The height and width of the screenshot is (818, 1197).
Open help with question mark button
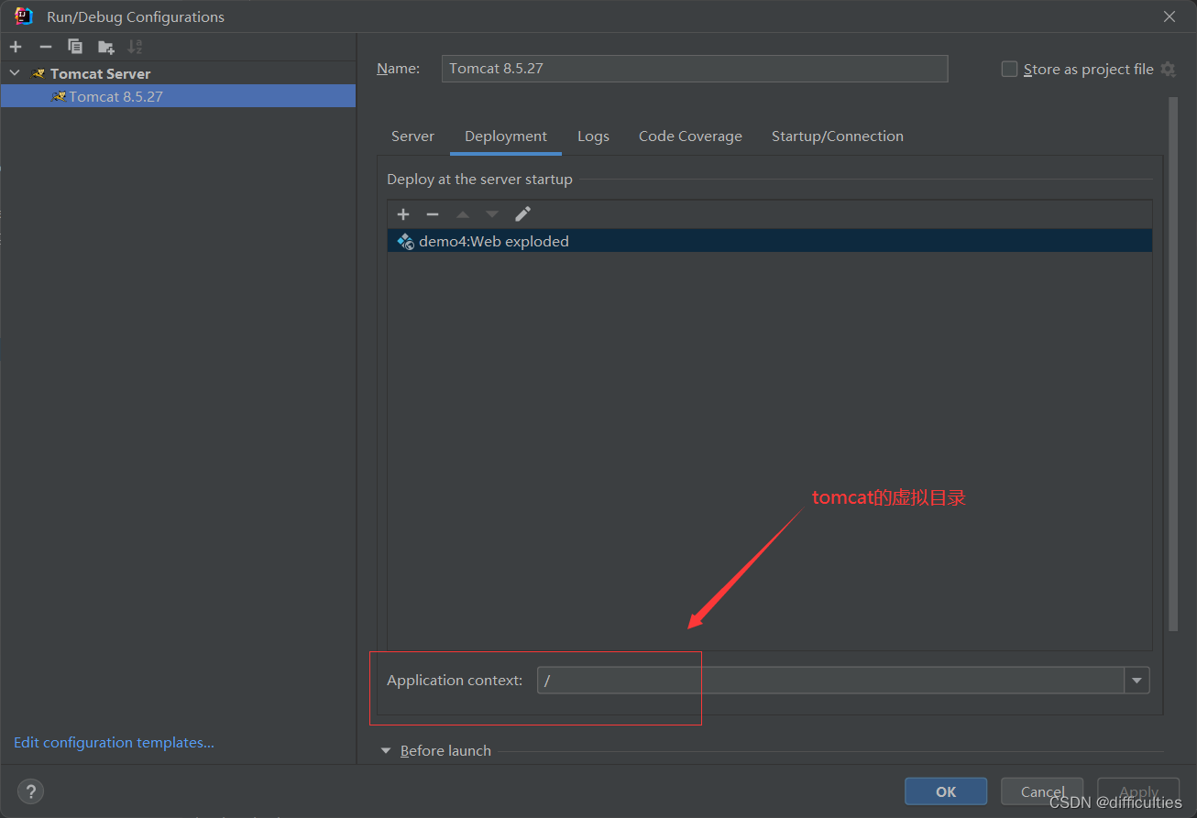pos(30,791)
